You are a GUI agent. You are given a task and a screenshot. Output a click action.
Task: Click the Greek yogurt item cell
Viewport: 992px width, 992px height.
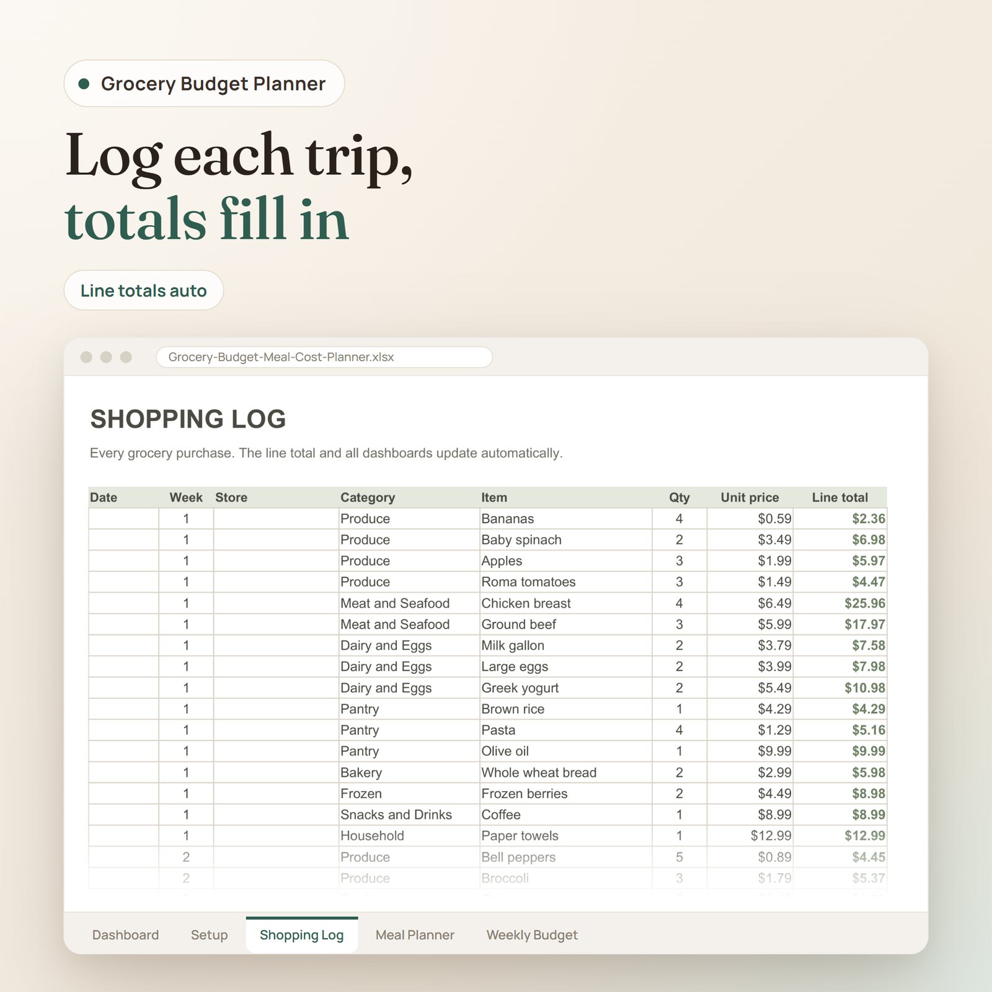point(565,688)
